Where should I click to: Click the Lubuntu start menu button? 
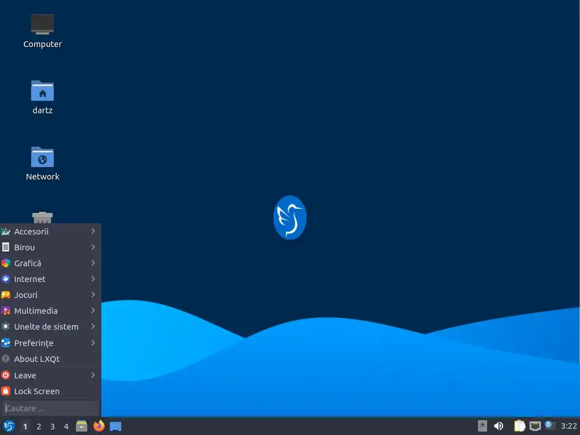tap(9, 426)
